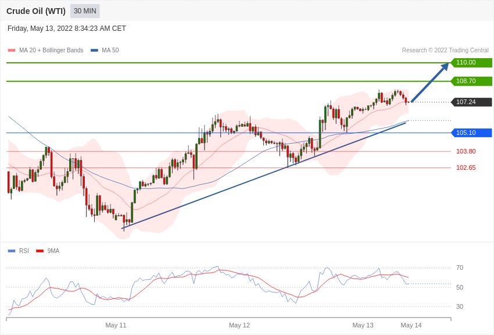Click the blue RSI legend swatch
Viewport: 494px width, 335px height.
(x=12, y=251)
